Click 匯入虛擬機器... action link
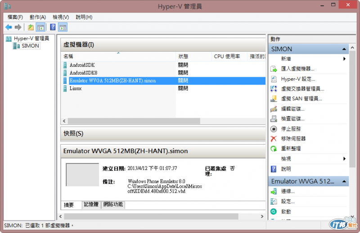Screen dimensions: 360x233 point(297,69)
